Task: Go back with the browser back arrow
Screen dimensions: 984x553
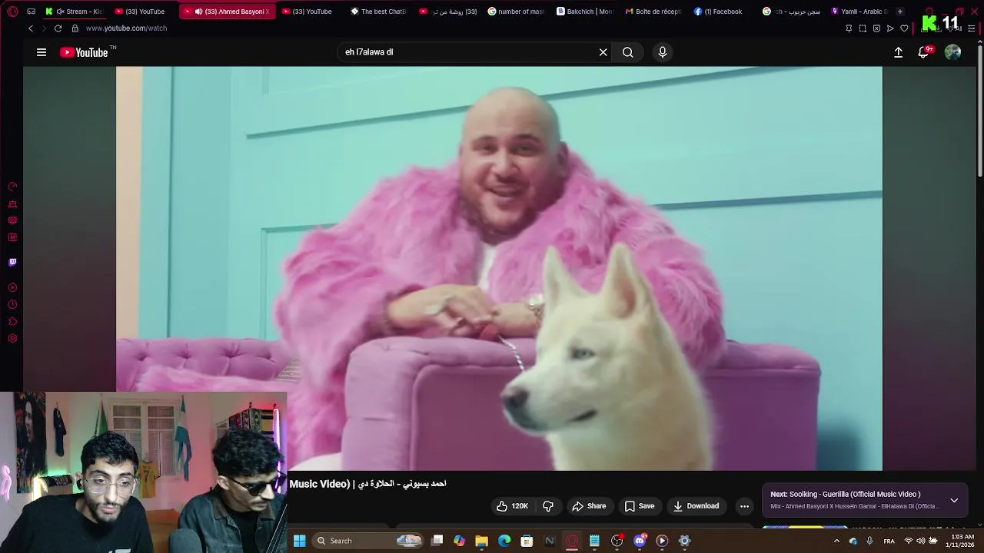Action: (x=31, y=28)
